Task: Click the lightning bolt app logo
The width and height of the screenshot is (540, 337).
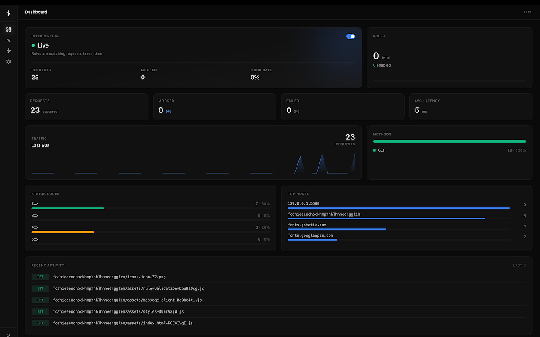Action: pyautogui.click(x=8, y=13)
